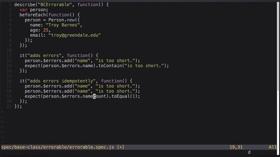Image resolution: width=280 pixels, height=157 pixels.
Task: Click person.$errors.add call on line 18
Action: point(82,91)
